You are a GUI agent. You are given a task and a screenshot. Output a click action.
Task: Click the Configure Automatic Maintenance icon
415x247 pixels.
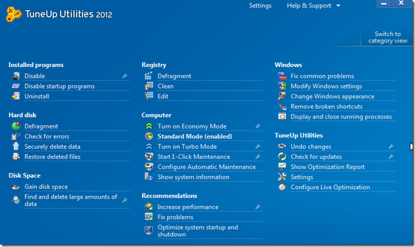click(x=149, y=167)
